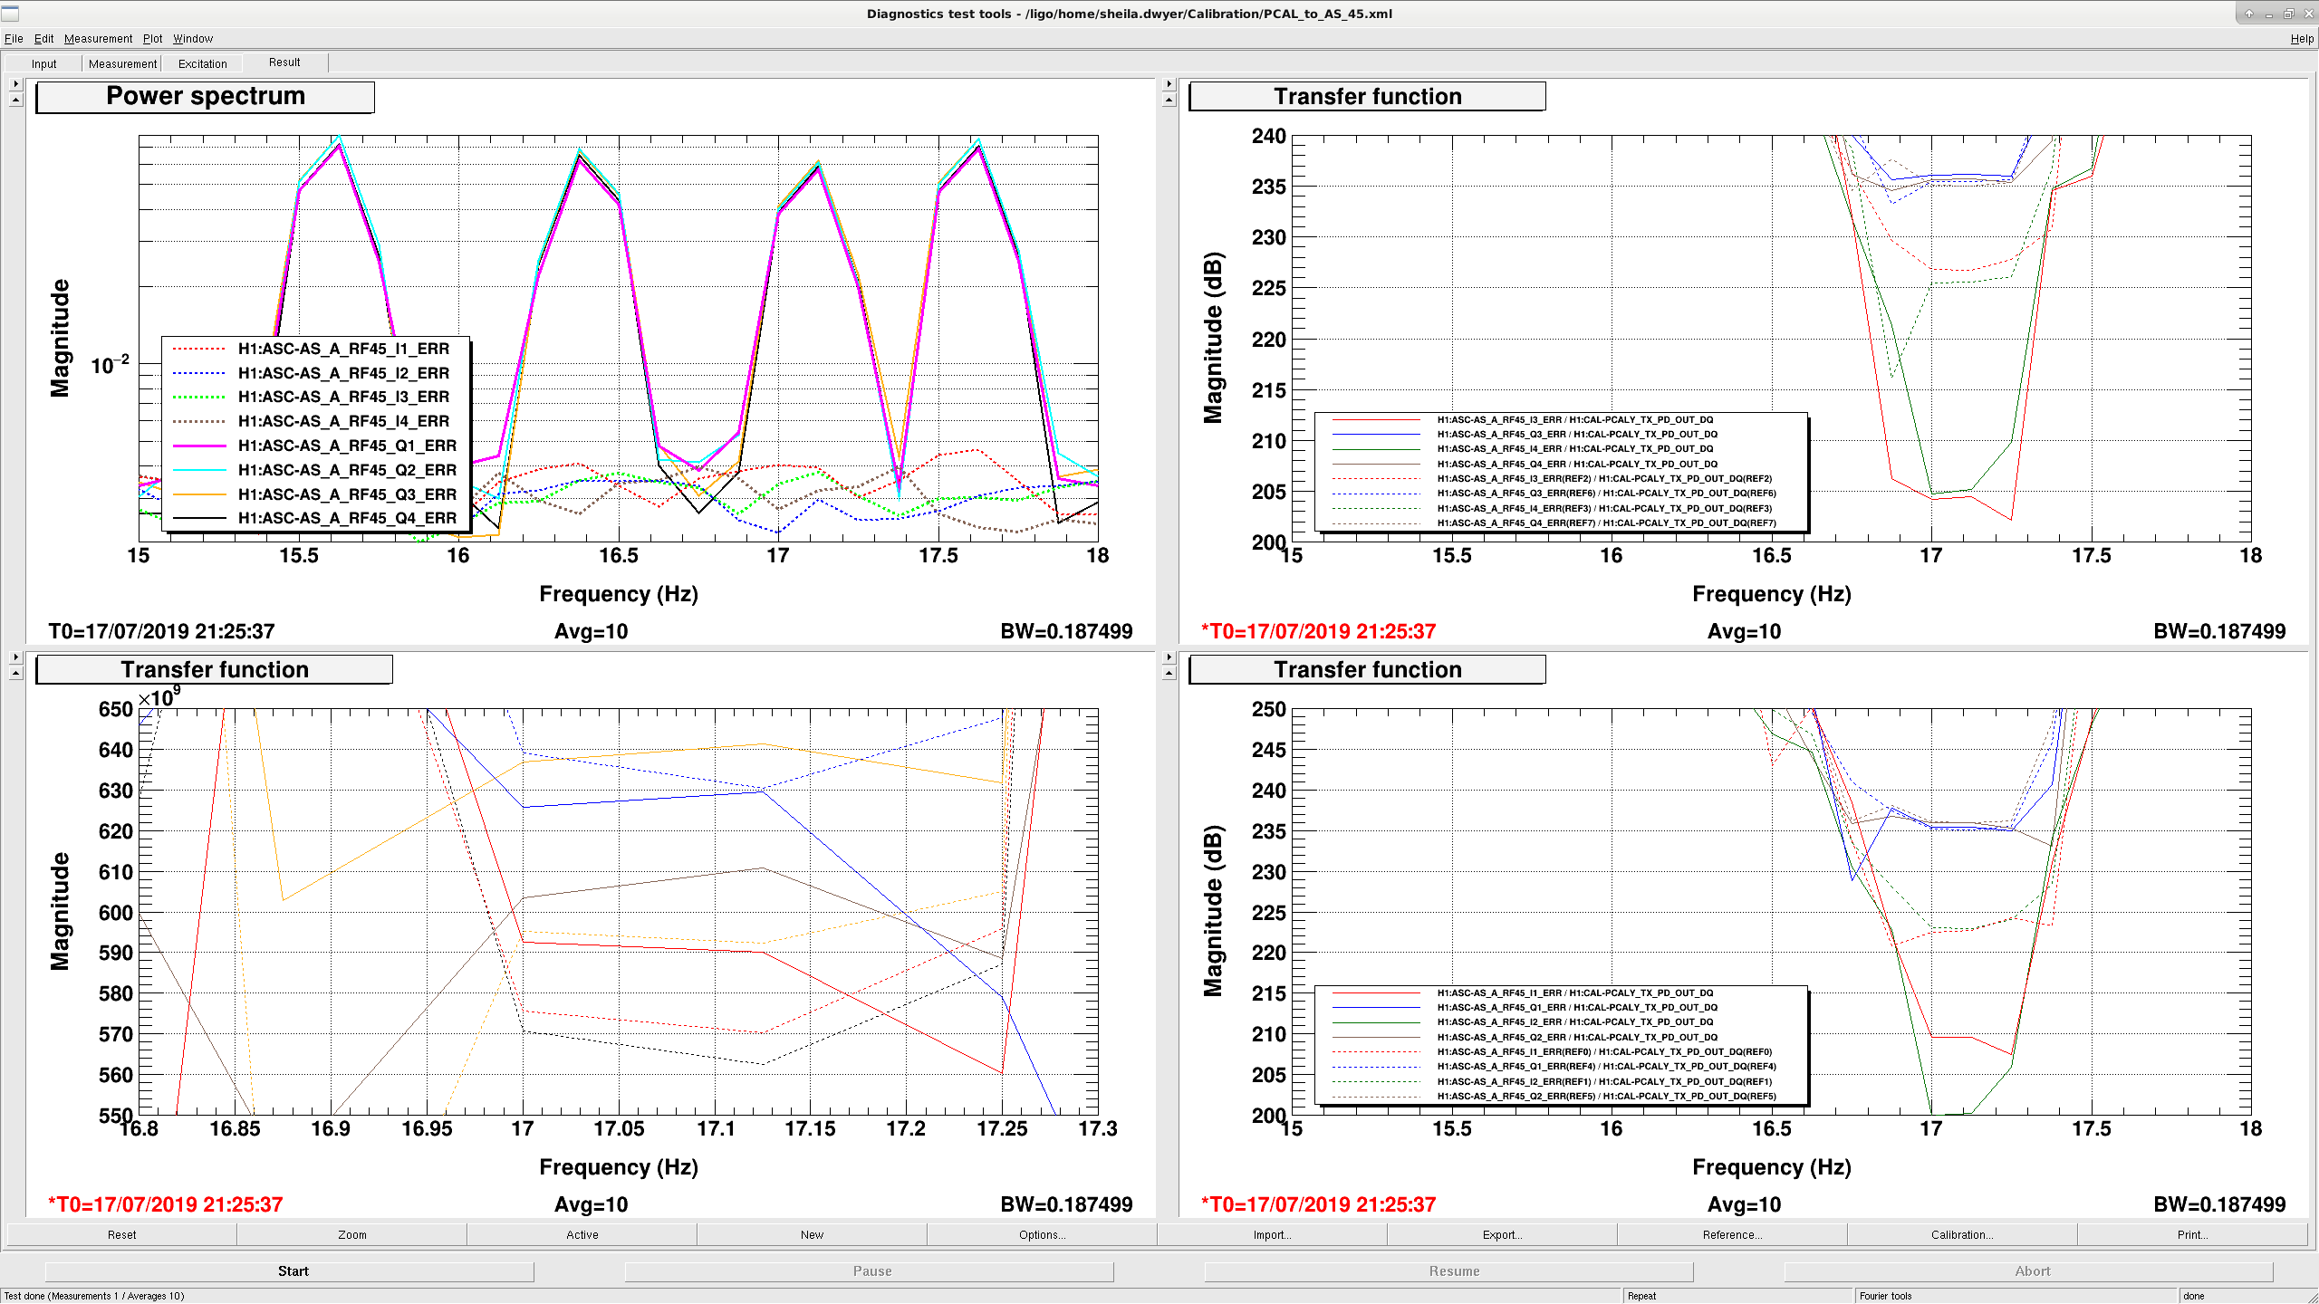
Task: Click the Start button
Action: 293,1271
